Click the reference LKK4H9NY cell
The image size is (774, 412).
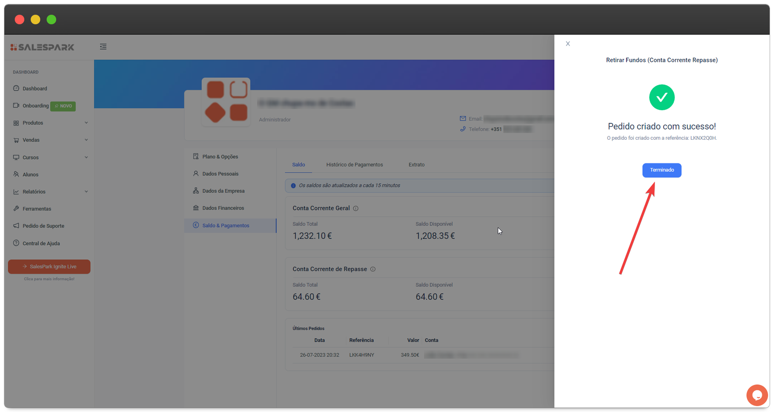[x=362, y=355]
